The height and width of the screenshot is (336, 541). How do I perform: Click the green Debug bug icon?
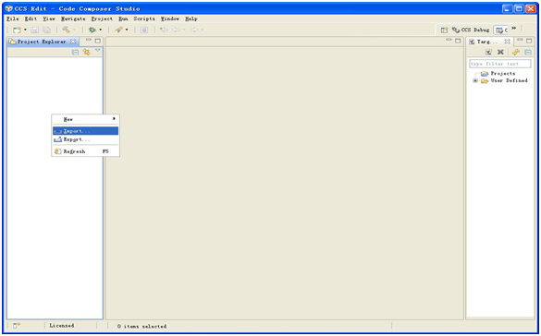click(x=92, y=30)
